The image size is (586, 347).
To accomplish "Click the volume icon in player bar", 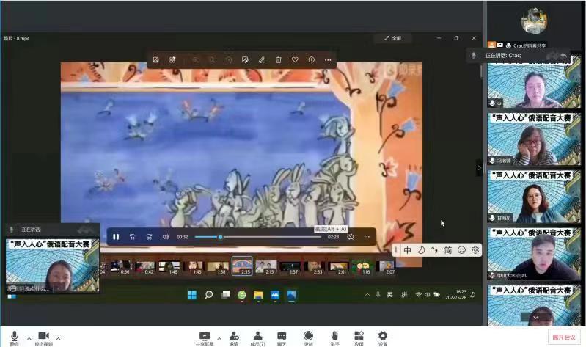I will pos(166,237).
